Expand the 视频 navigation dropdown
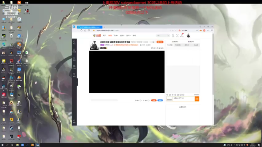This screenshot has height=147, width=262. pos(122,36)
